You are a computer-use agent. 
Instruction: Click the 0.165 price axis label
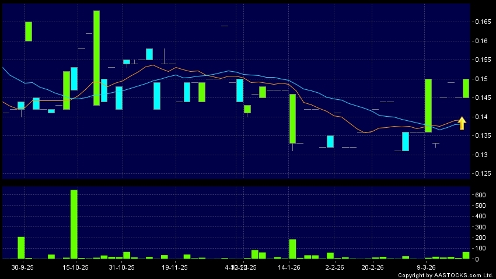point(482,22)
